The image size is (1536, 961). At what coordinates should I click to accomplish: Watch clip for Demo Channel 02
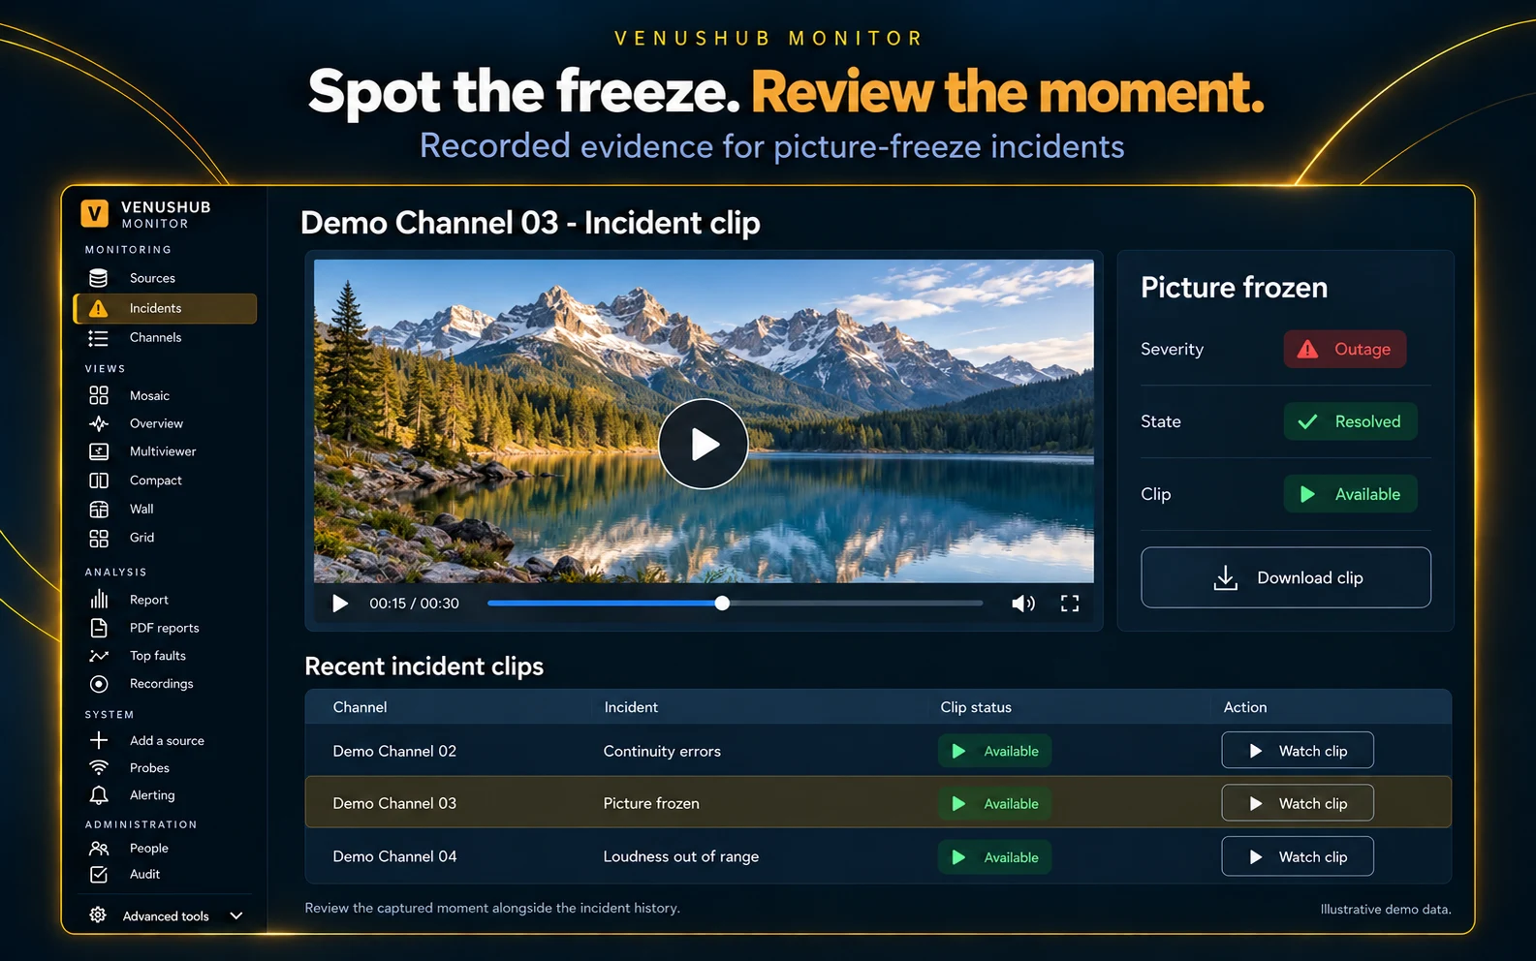tap(1298, 751)
